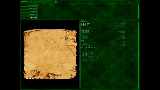The width and height of the screenshot is (160, 90).
Task: Click the Statistics panel header
Action: [109, 21]
